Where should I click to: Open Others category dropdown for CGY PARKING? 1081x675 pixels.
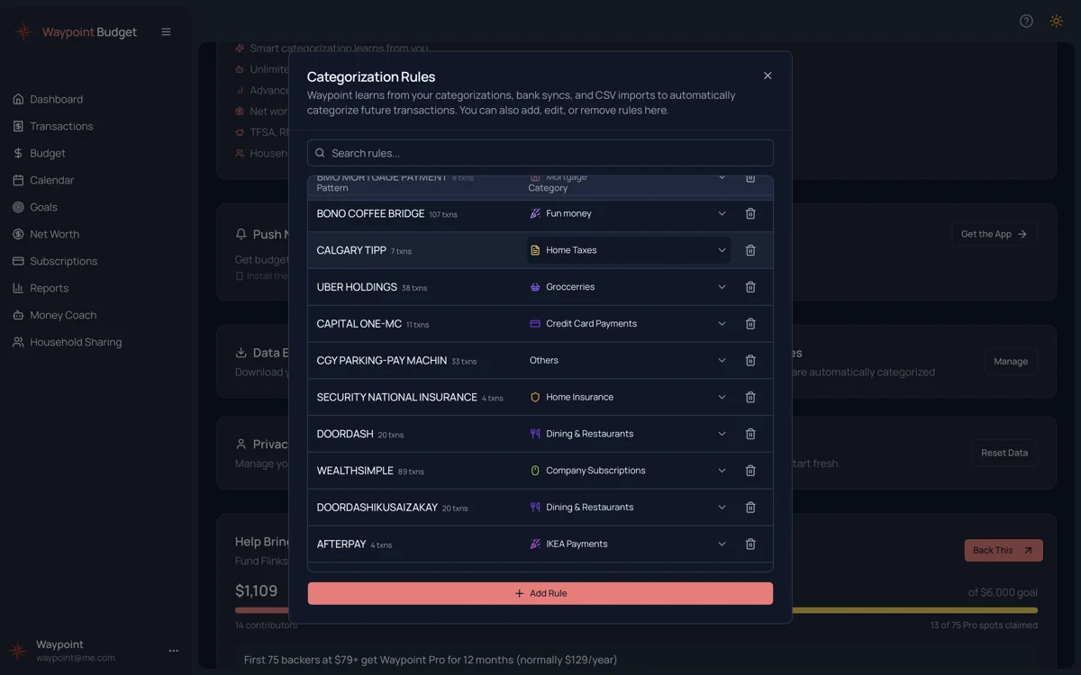[629, 360]
